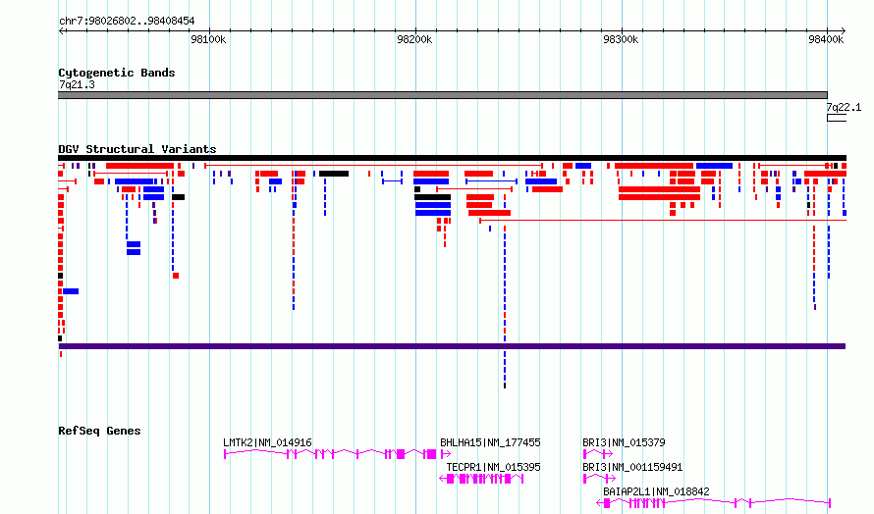Image resolution: width=874 pixels, height=514 pixels.
Task: Click the 7q21.3 band label
Action: [77, 84]
